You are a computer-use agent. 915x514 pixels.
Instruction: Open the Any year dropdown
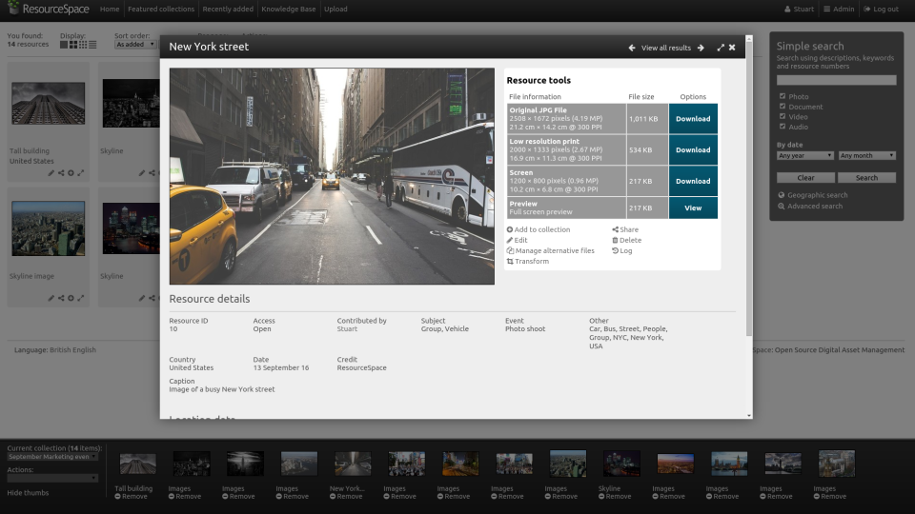point(804,155)
